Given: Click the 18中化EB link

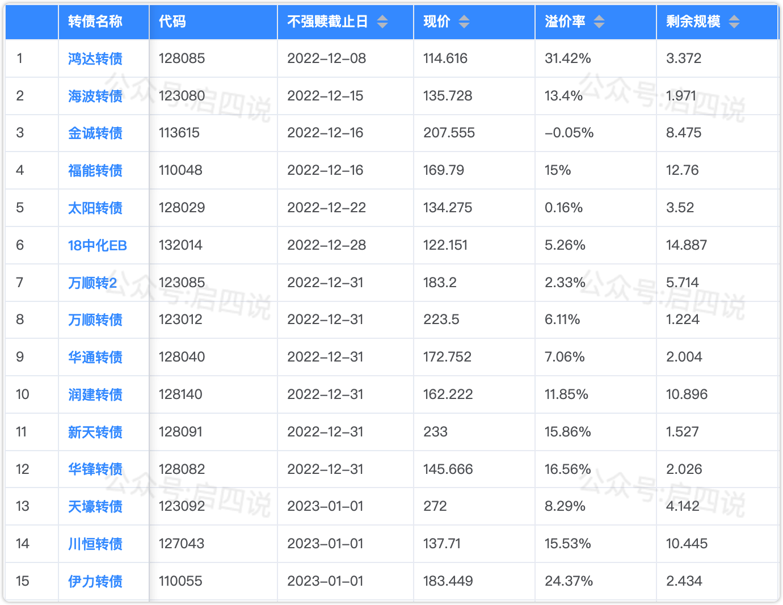Looking at the screenshot, I should tap(97, 245).
